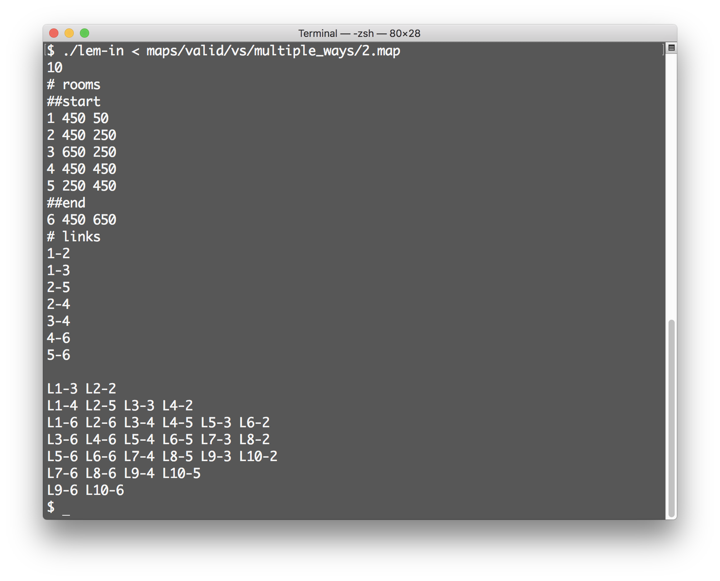Click move 'L10-5' in sixth output line

181,473
